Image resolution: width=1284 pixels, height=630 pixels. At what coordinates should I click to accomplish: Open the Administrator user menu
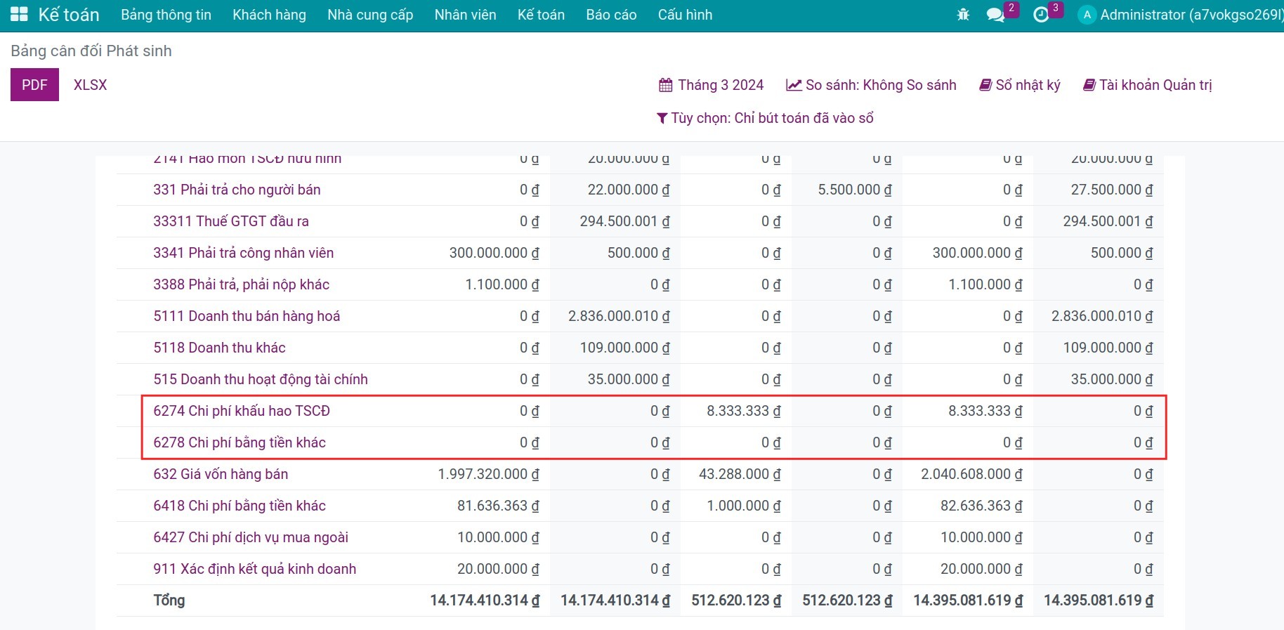[1180, 15]
